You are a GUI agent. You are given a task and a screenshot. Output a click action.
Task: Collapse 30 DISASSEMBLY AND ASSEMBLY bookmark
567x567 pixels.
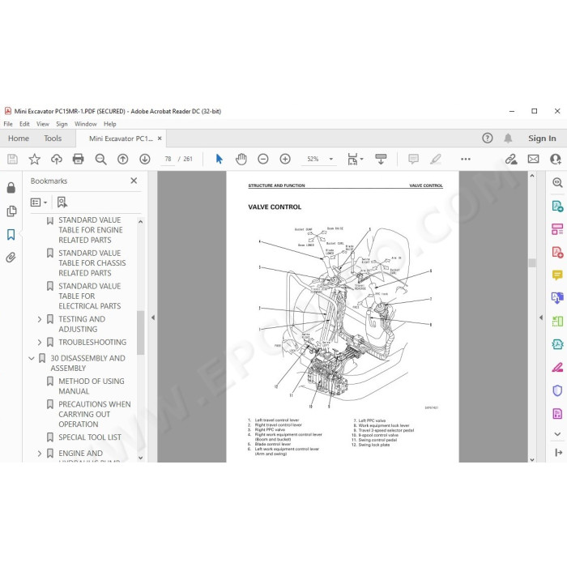pyautogui.click(x=32, y=358)
